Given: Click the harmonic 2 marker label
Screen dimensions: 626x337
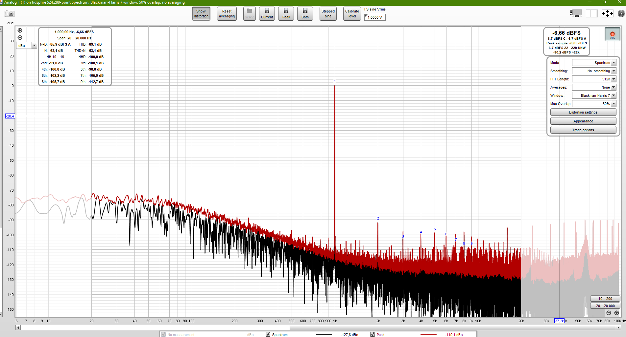Looking at the screenshot, I should (x=378, y=218).
